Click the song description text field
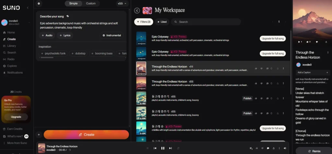 [x=81, y=25]
